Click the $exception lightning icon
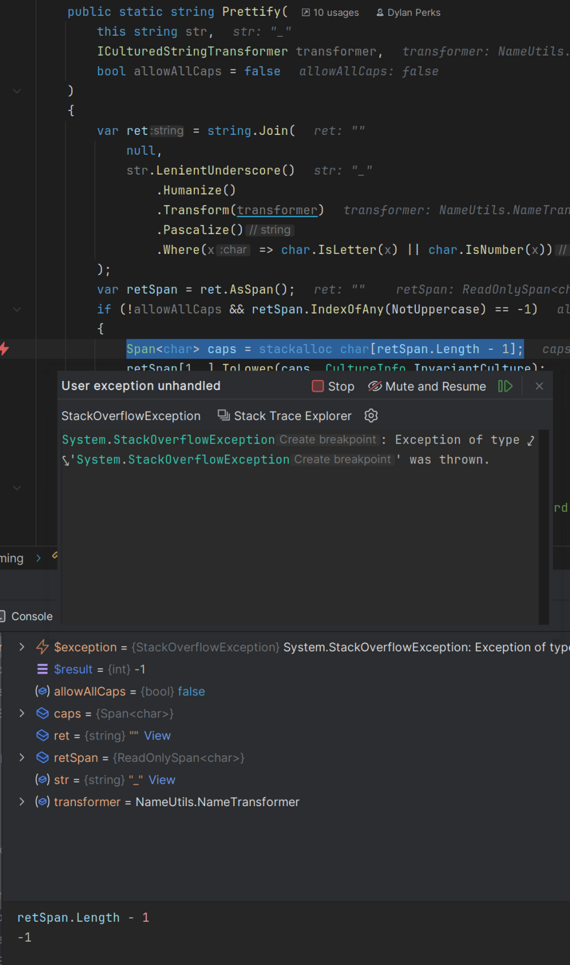570x965 pixels. coord(42,647)
